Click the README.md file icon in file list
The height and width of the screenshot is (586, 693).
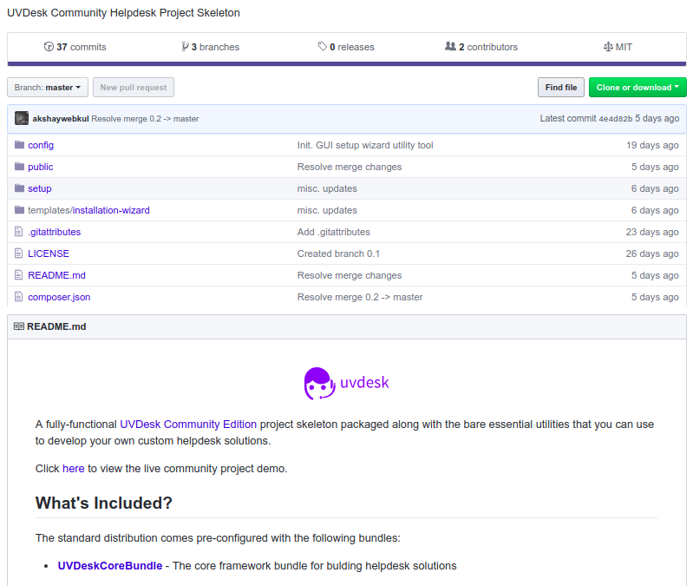point(18,274)
